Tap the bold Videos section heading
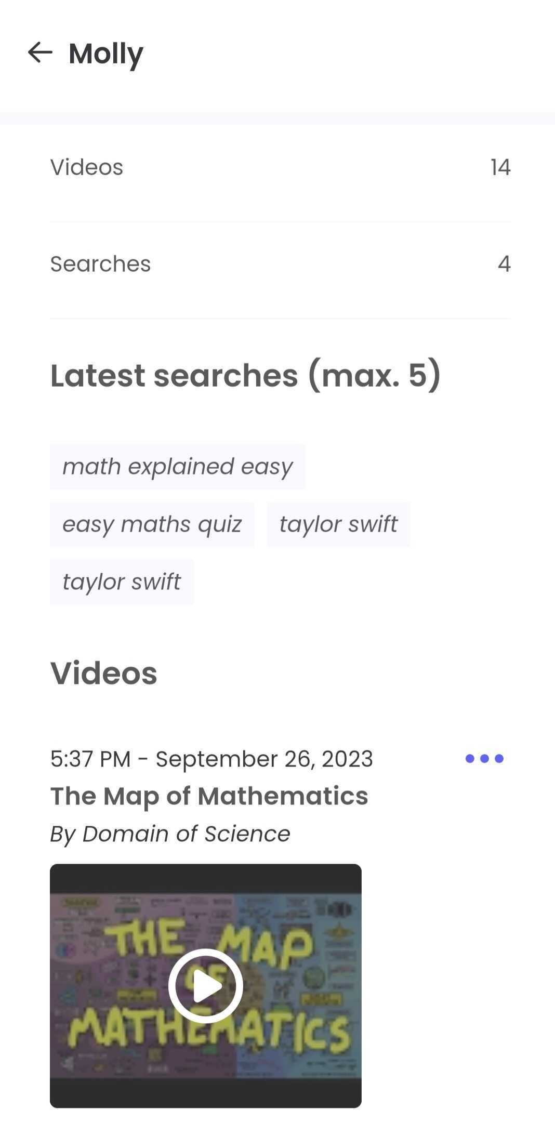The image size is (555, 1122). click(x=103, y=673)
